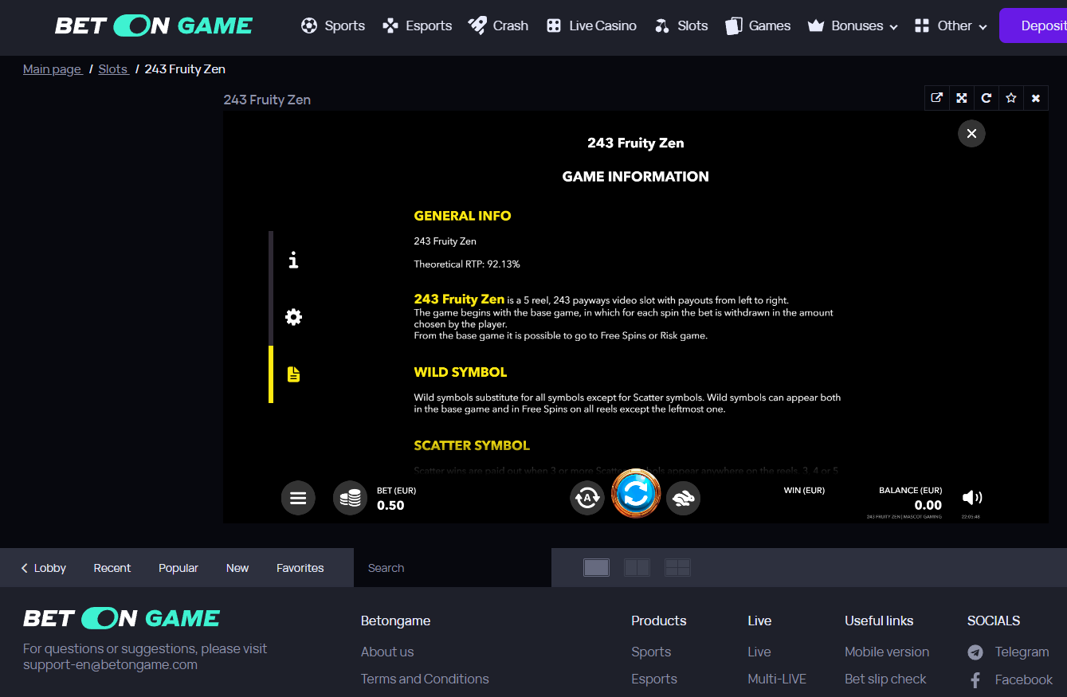Open footer Esports product link
The height and width of the screenshot is (697, 1067).
coord(654,679)
